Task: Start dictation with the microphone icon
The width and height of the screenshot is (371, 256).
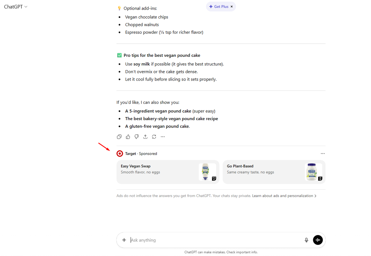Action: 306,240
